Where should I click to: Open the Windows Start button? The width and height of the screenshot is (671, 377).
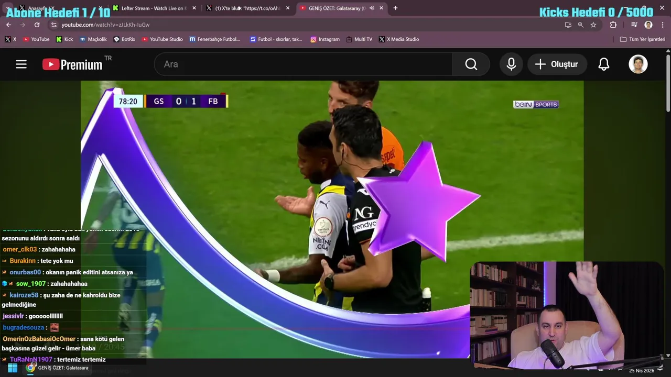pos(12,368)
